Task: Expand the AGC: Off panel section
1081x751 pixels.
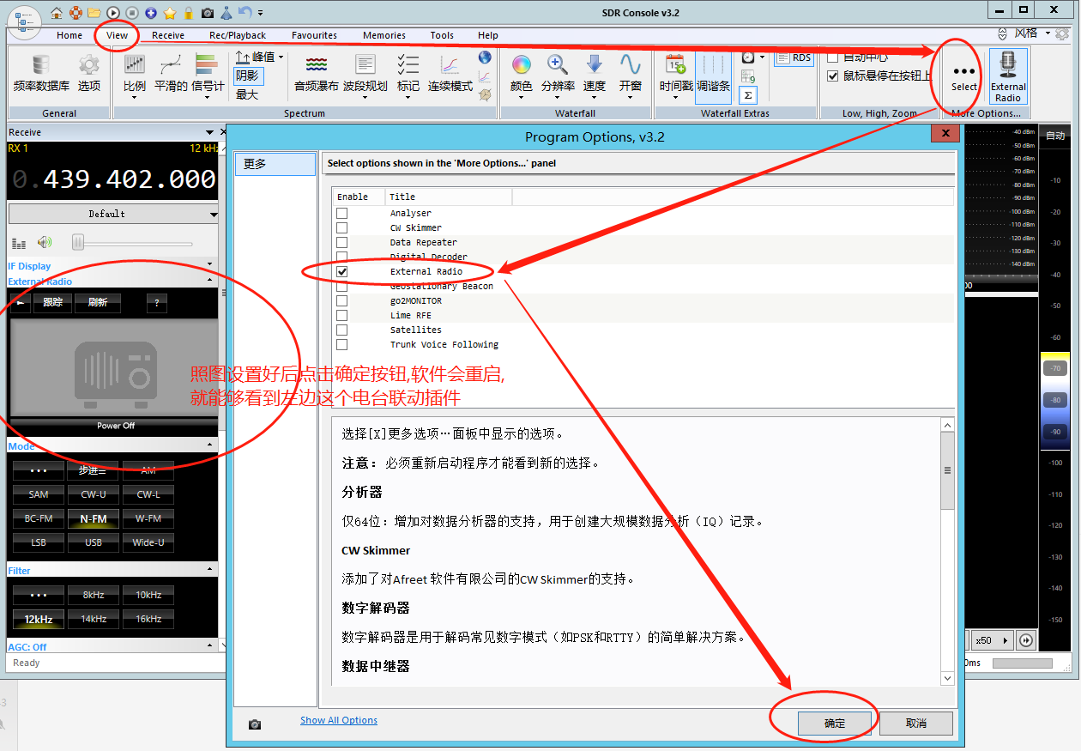Action: (x=209, y=646)
